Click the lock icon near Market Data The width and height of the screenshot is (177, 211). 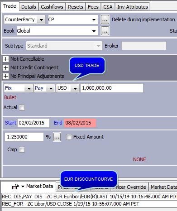pos(15,187)
